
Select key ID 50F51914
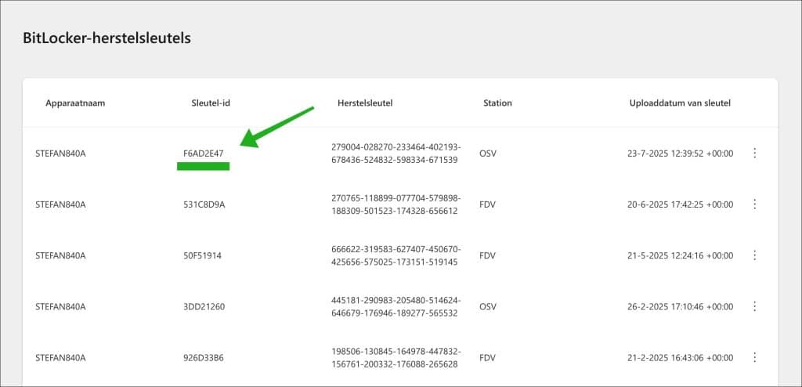click(203, 255)
